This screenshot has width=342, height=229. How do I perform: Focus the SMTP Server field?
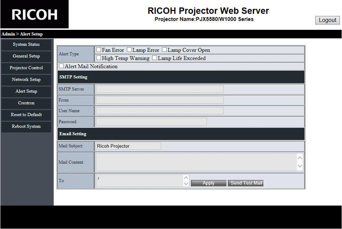160,89
